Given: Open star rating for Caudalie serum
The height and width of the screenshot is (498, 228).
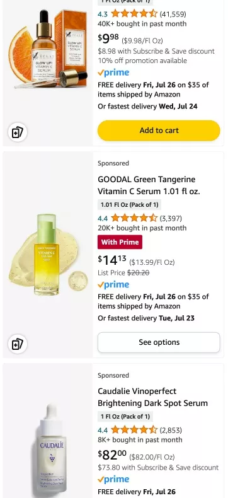Looking at the screenshot, I should click(134, 430).
